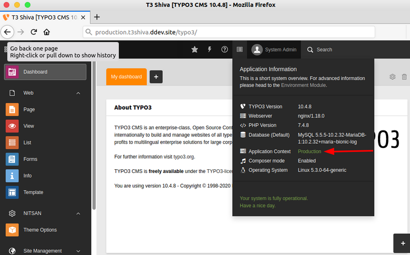Expand the Site Management module group
Screen dimensions: 410x255
point(78,251)
